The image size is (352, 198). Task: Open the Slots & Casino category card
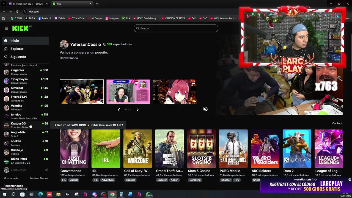point(201,148)
